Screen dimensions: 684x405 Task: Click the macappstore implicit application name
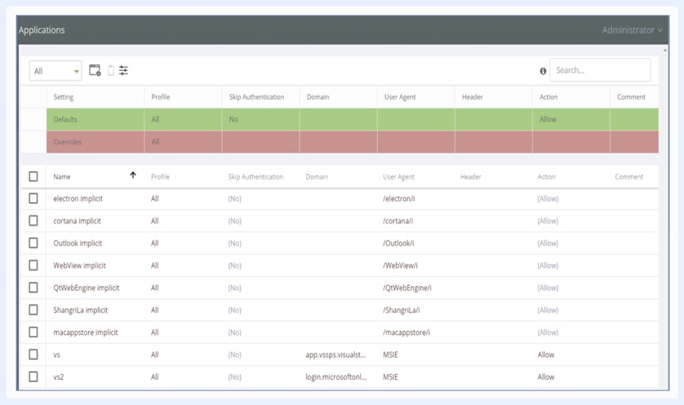click(x=85, y=332)
